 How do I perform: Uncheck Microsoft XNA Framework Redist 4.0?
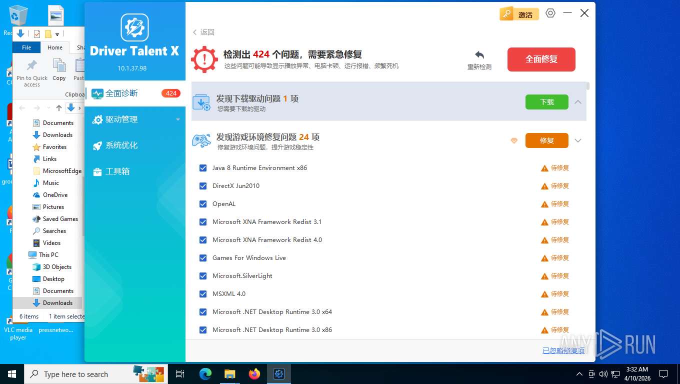[203, 240]
